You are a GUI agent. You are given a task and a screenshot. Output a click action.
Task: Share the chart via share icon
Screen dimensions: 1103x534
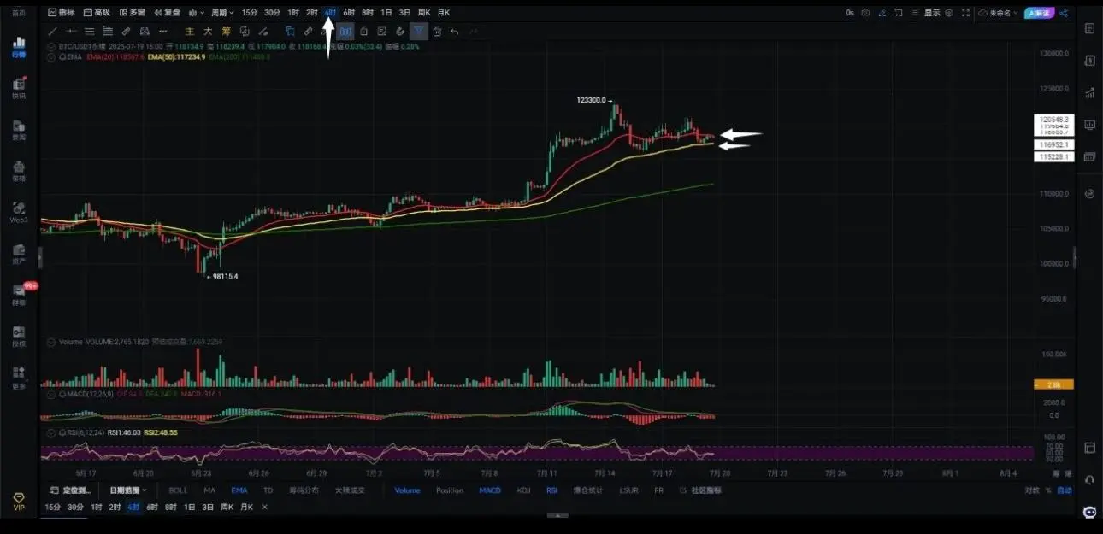coord(1064,13)
